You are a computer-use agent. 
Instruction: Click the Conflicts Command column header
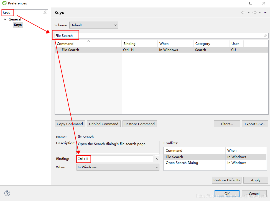(195, 150)
